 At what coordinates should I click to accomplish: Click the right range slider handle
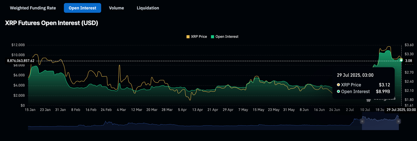tap(398, 122)
